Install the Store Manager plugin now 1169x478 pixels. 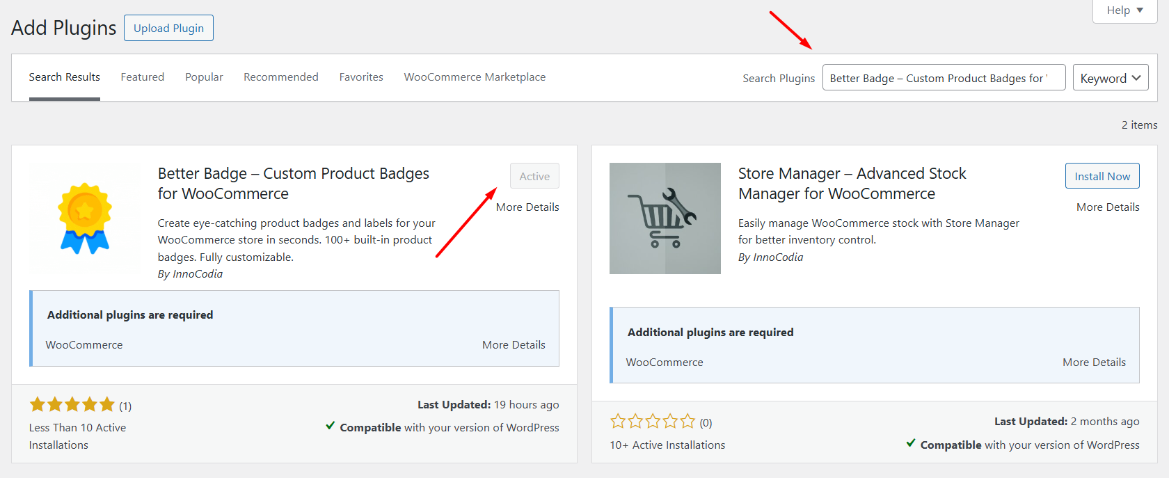click(x=1102, y=176)
